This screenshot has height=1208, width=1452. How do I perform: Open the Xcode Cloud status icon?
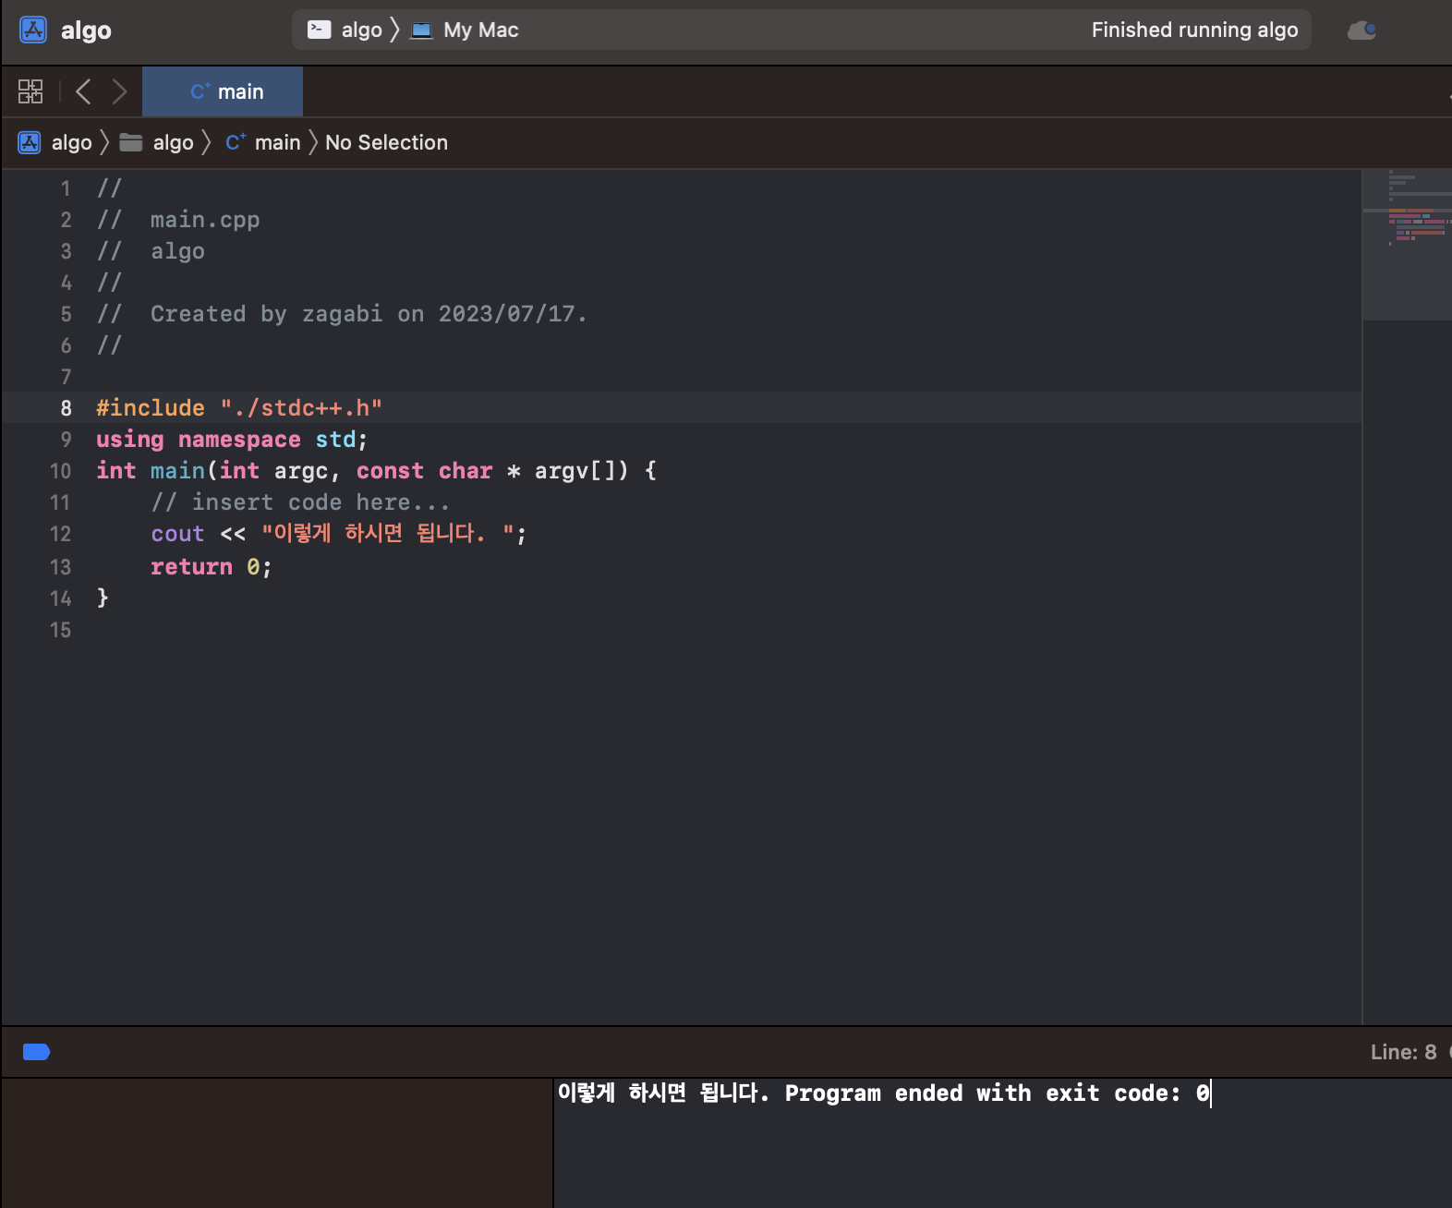point(1361,30)
